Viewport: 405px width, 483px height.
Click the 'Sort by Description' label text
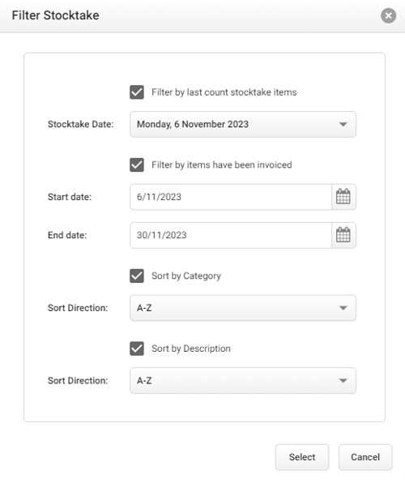coord(191,348)
